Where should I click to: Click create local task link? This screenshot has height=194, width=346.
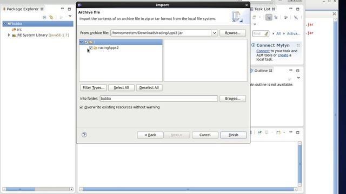(283, 55)
